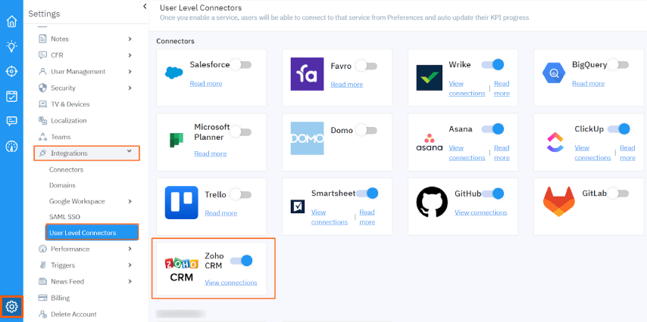Screen dimensions: 647x322
Task: Open Delete Account settings
Action: pos(73,314)
